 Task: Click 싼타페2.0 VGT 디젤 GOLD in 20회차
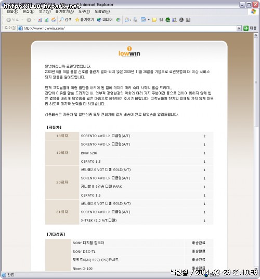coord(106,169)
